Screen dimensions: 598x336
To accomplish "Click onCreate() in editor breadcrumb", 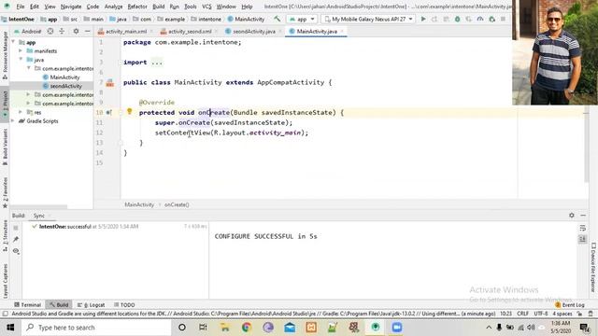I will pyautogui.click(x=177, y=204).
